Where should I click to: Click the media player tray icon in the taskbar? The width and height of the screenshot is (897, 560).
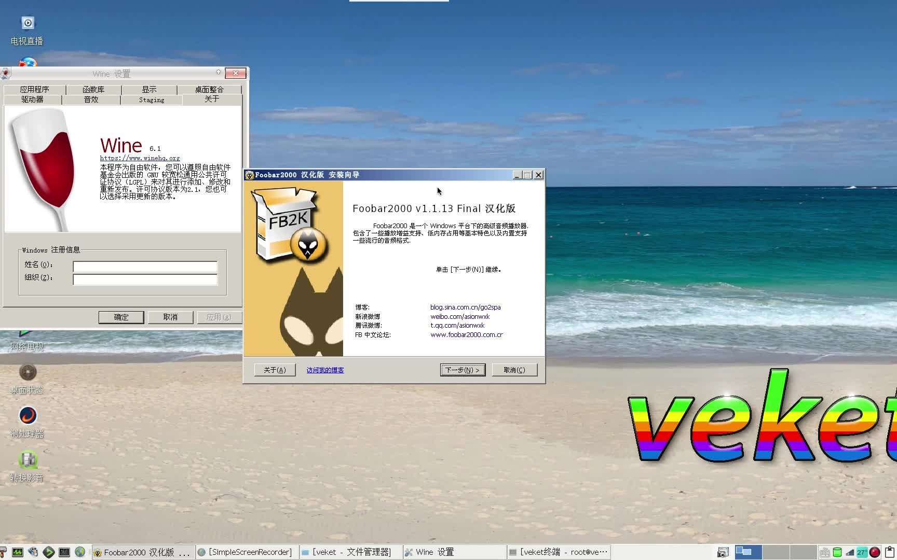(33, 552)
